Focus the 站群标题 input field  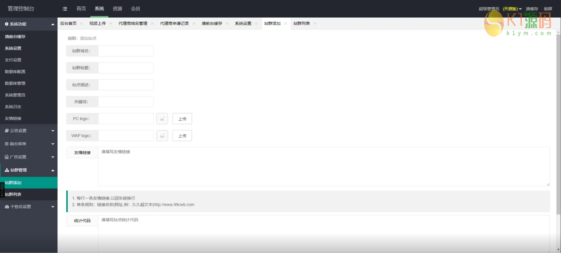point(126,68)
